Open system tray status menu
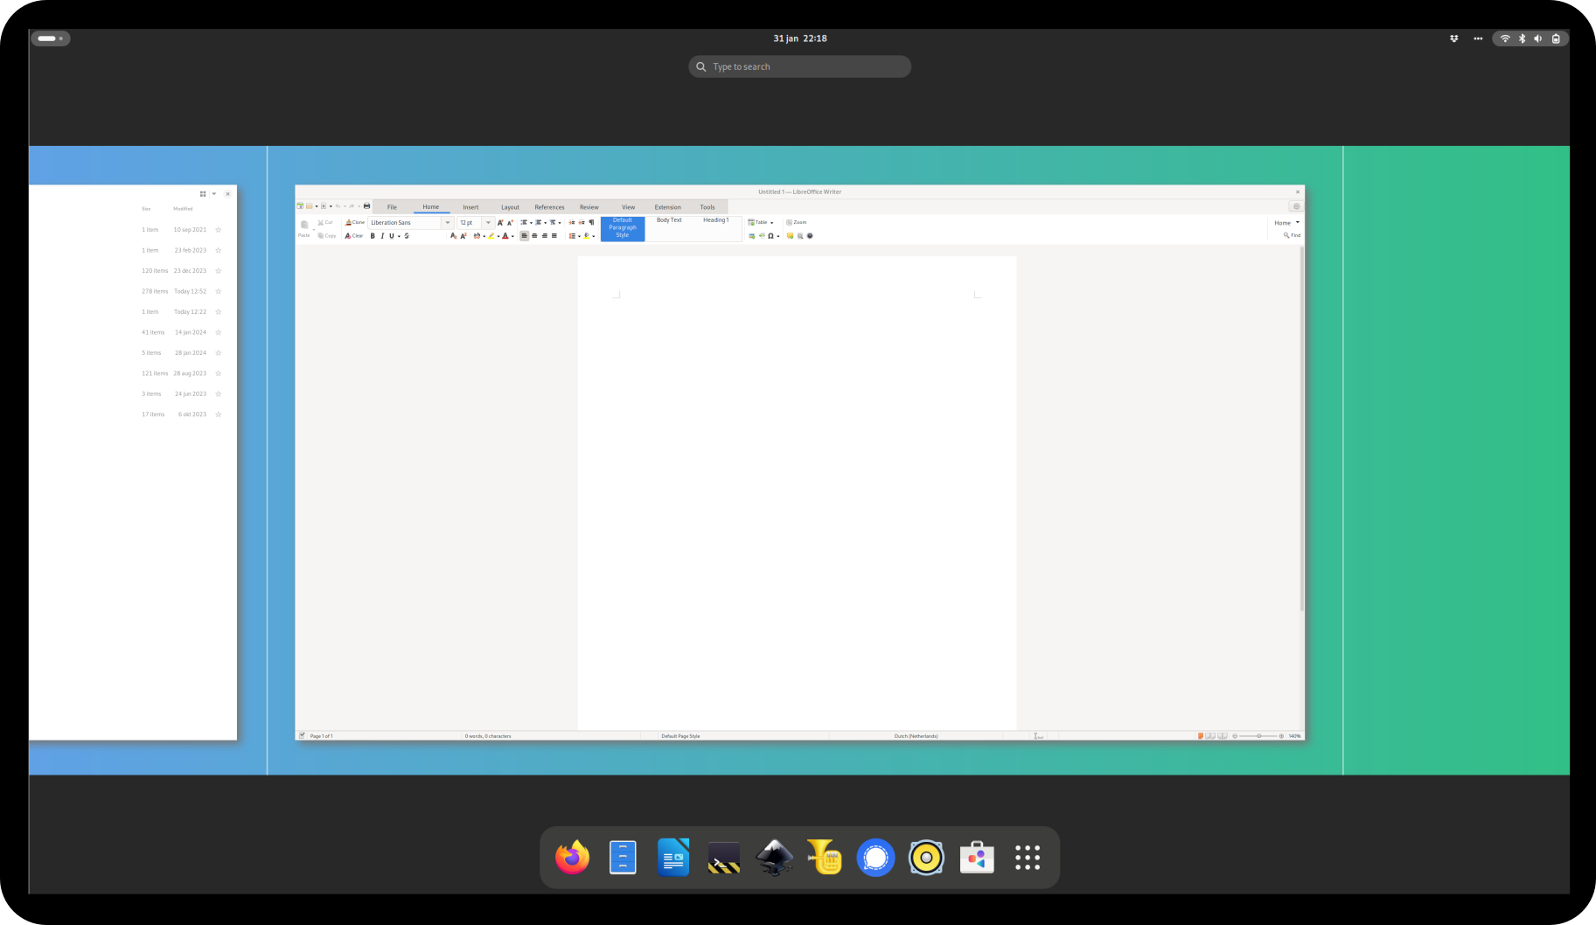The width and height of the screenshot is (1596, 925). (x=1530, y=38)
